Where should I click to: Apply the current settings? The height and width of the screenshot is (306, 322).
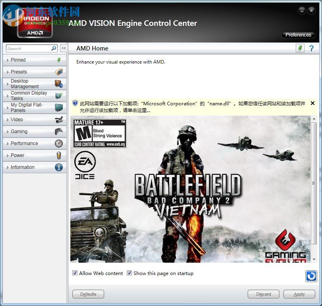coord(299,294)
